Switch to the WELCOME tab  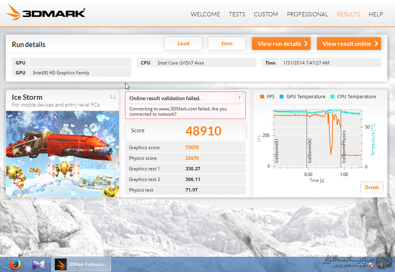point(205,14)
